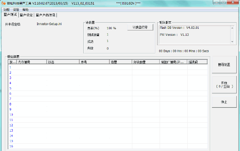Image resolution: width=240 pixels, height=151 pixels.
Task: Click the 停止 stop button
Action: (x=224, y=102)
